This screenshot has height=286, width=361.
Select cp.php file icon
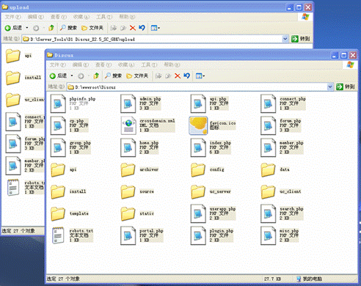[58, 125]
